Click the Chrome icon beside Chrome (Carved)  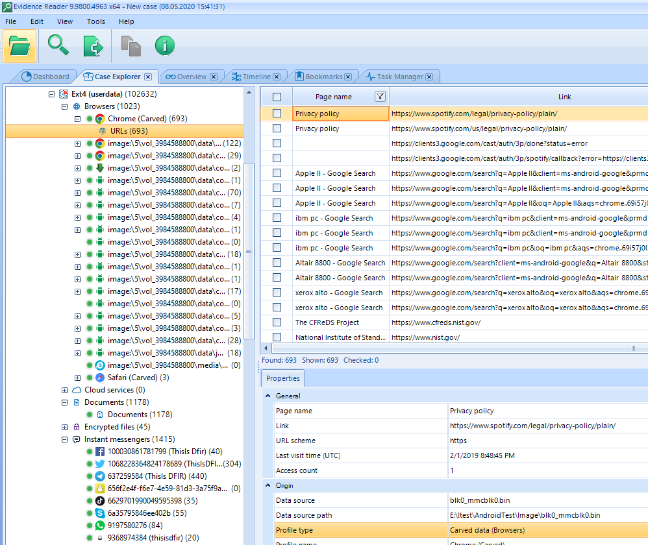[99, 119]
